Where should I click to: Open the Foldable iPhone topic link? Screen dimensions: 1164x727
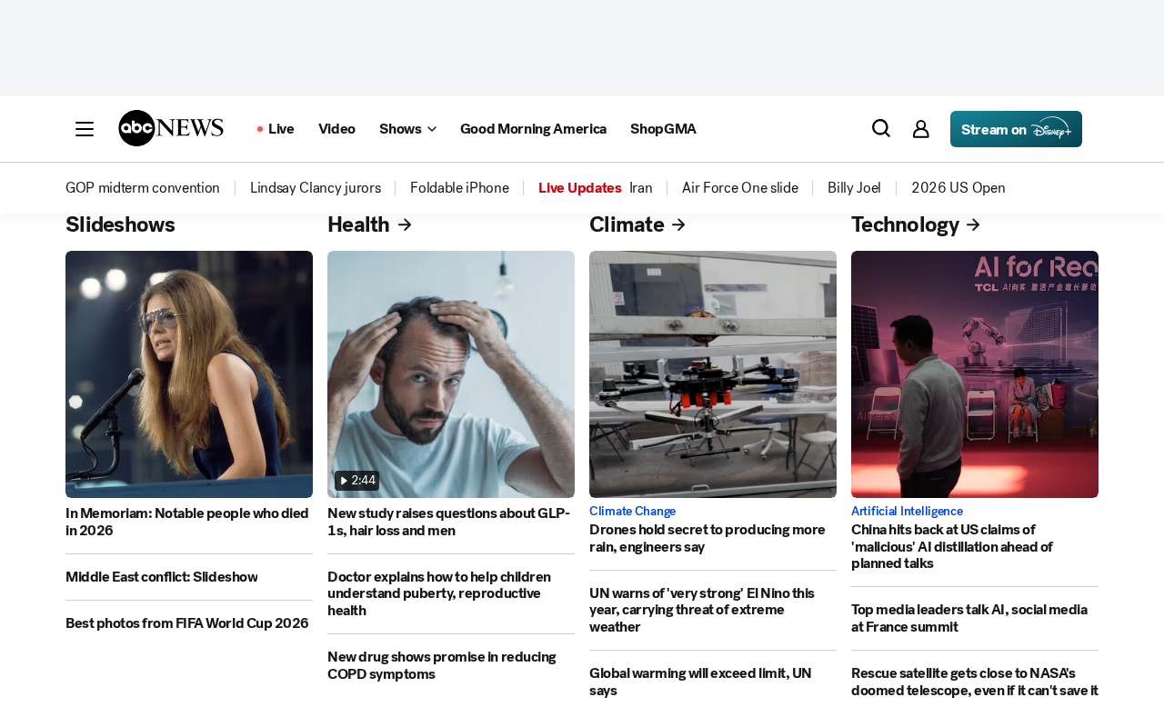pos(459,188)
